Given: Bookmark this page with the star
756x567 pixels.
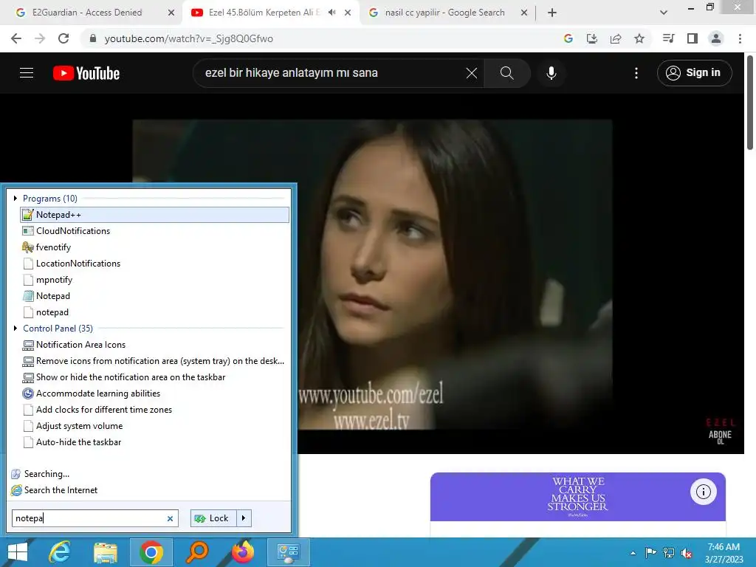Looking at the screenshot, I should tap(639, 38).
